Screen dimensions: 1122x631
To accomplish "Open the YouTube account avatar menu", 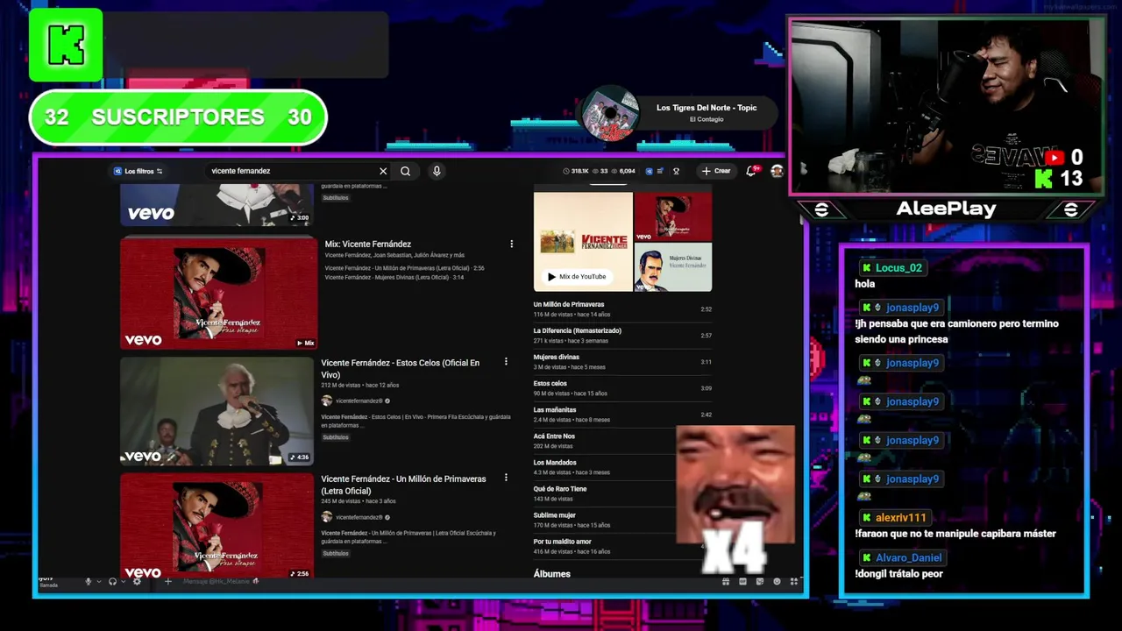I will [x=777, y=171].
